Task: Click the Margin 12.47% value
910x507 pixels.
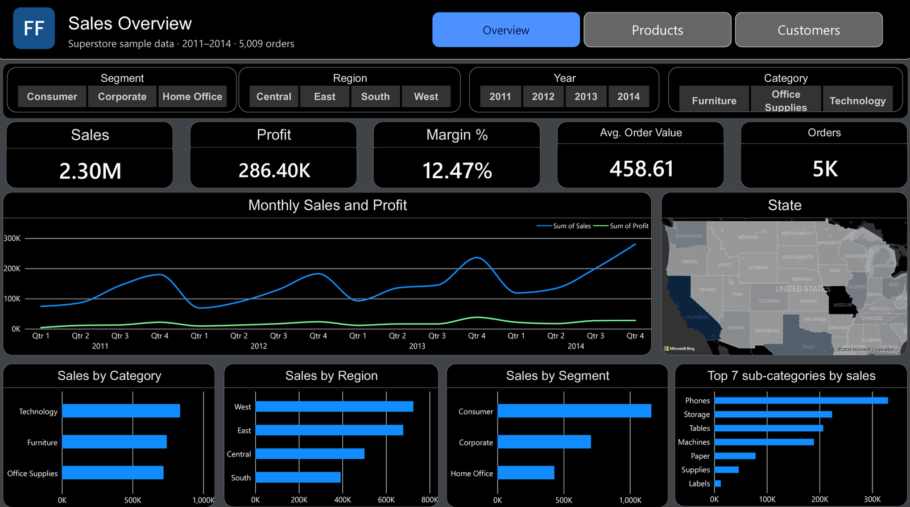Action: [x=457, y=171]
